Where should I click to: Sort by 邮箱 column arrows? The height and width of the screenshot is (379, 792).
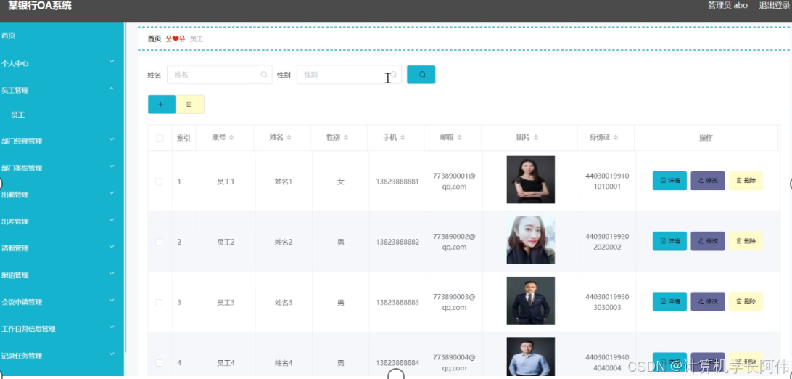click(x=460, y=137)
